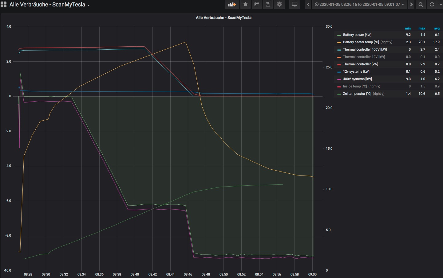The image size is (443, 278).
Task: Save the dashboard using the floppy icon
Action: point(268,5)
